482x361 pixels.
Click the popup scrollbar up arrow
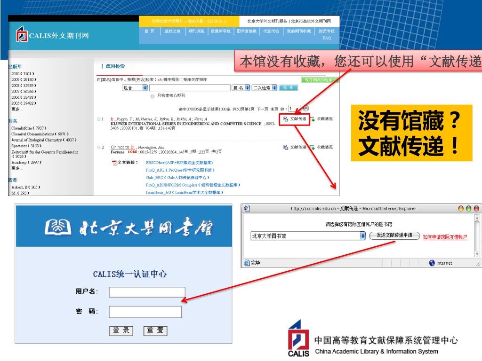click(x=477, y=218)
